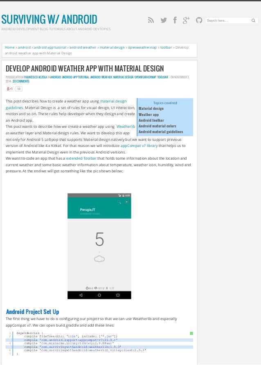
Task: Open the GitHub profile icon
Action: [199, 20]
